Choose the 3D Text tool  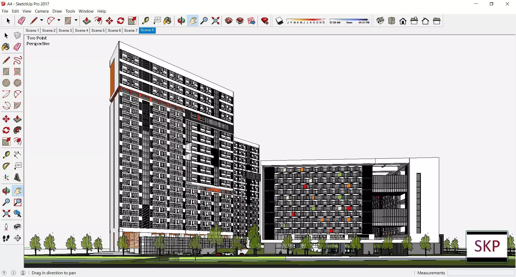tap(17, 177)
